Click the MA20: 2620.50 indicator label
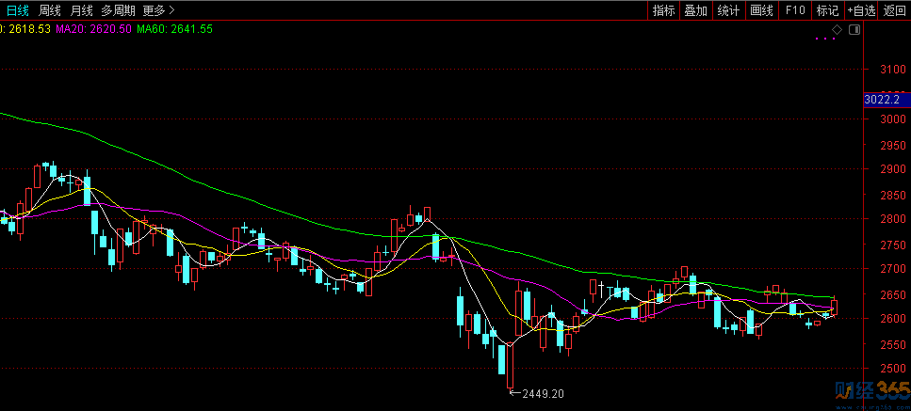This screenshot has width=911, height=411. [x=93, y=29]
